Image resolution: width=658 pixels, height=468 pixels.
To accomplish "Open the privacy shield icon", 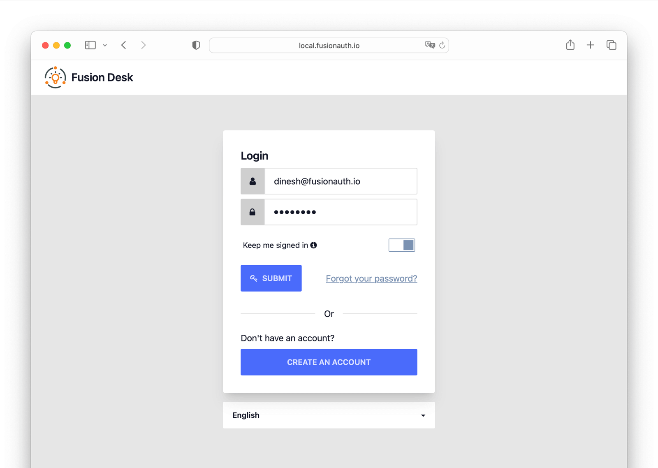I will pos(196,45).
